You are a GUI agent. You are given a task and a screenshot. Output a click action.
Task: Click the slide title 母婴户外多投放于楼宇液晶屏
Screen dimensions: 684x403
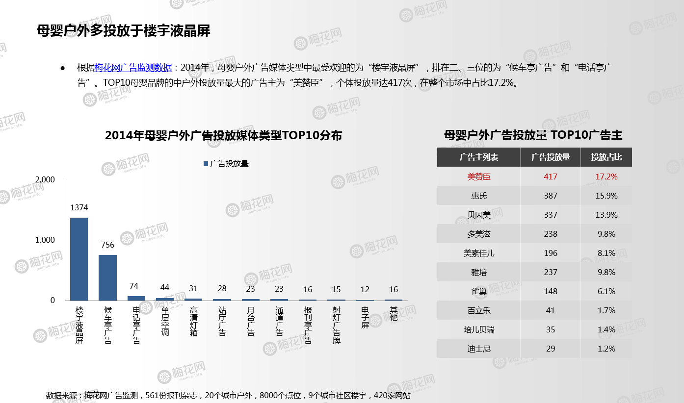(124, 31)
